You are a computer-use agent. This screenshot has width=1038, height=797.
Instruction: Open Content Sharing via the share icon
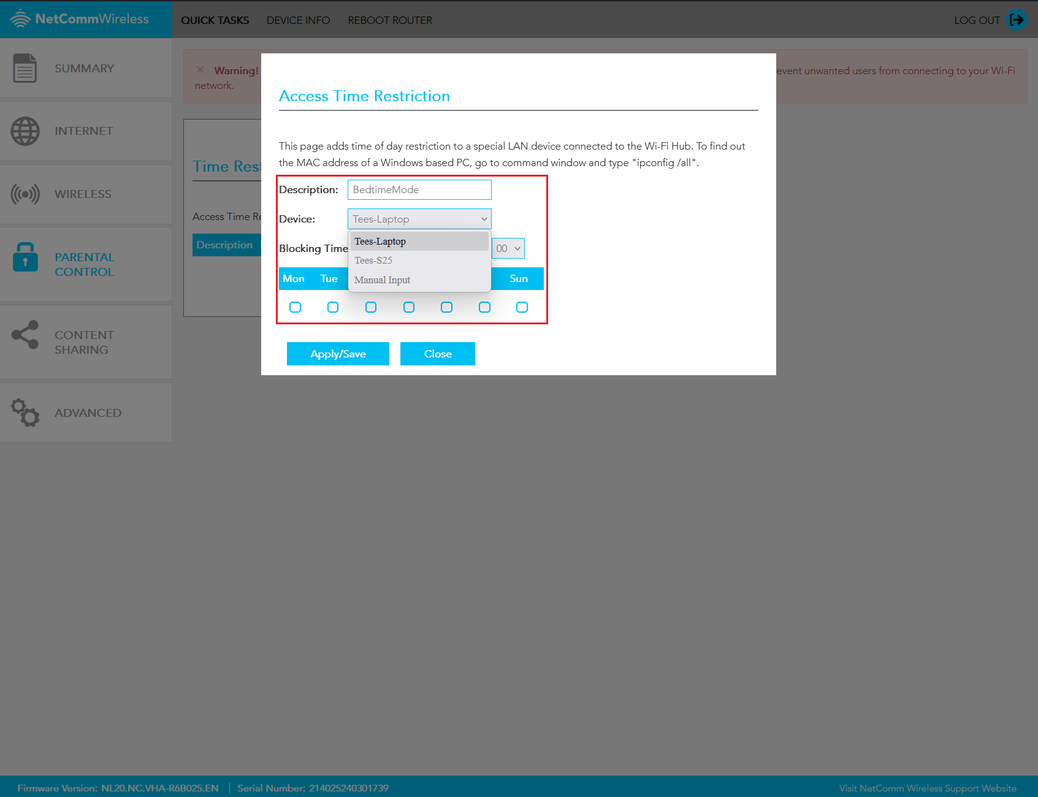[x=25, y=335]
